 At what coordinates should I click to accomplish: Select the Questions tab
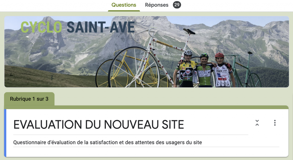(124, 5)
